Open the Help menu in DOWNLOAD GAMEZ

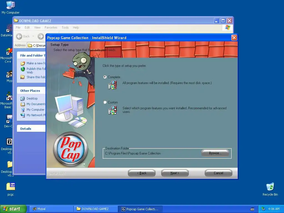(x=76, y=27)
